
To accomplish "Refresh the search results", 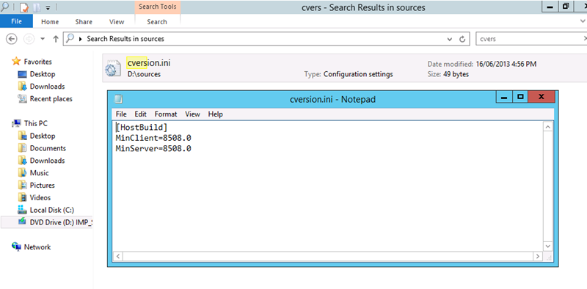I will click(x=462, y=39).
